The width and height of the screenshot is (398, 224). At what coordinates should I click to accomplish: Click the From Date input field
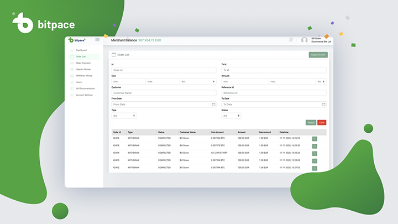pyautogui.click(x=164, y=105)
